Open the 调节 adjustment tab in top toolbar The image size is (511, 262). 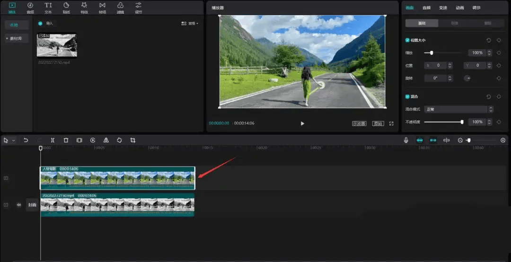point(139,8)
